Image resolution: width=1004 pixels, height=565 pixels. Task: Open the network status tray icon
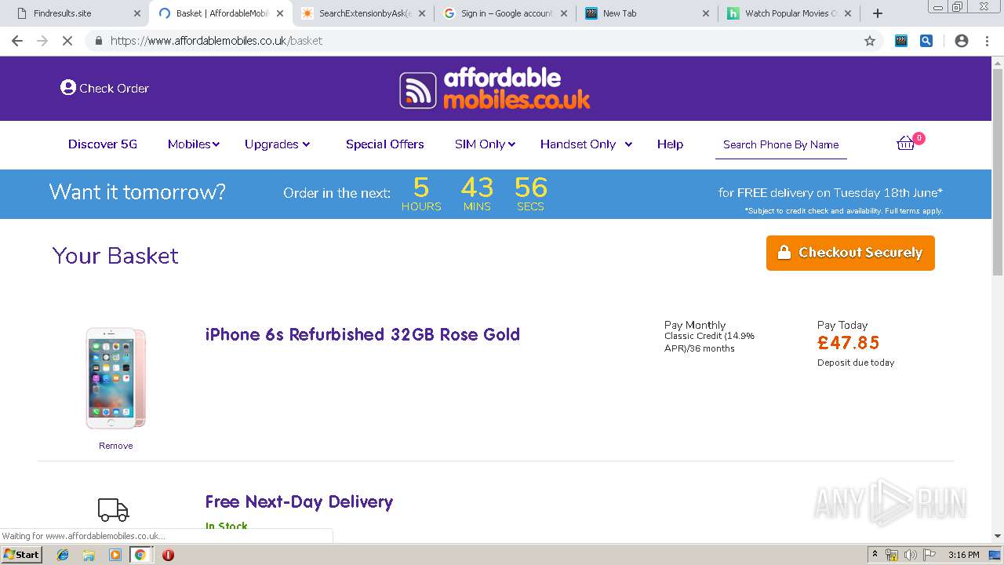892,555
